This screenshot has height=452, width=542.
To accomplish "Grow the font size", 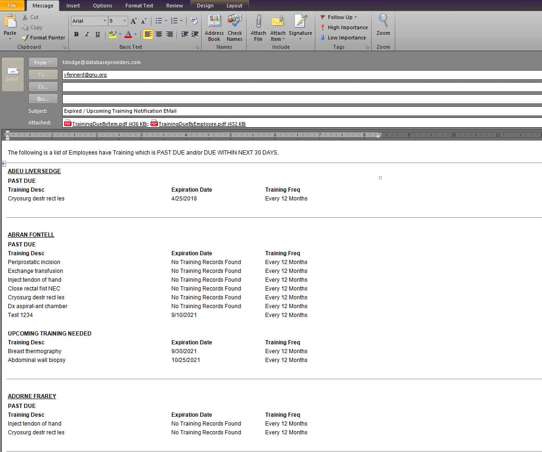I will pyautogui.click(x=133, y=21).
